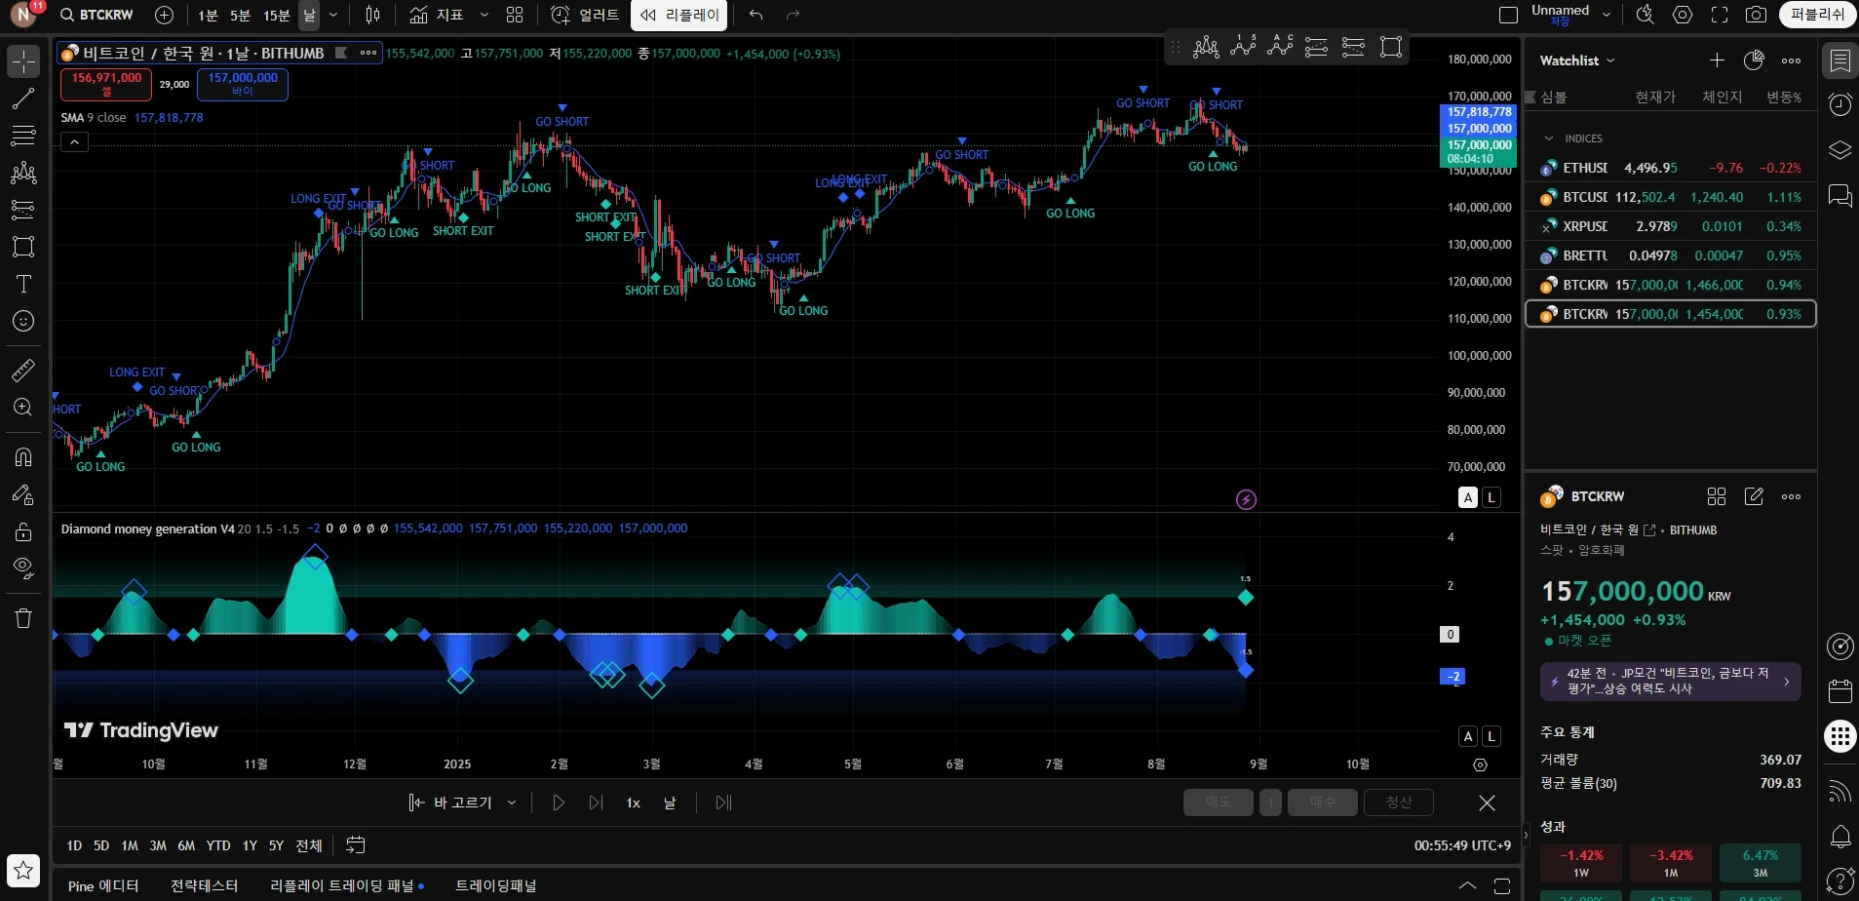Viewport: 1859px width, 901px height.
Task: Toggle auto scale A on price chart
Action: [x=1467, y=497]
